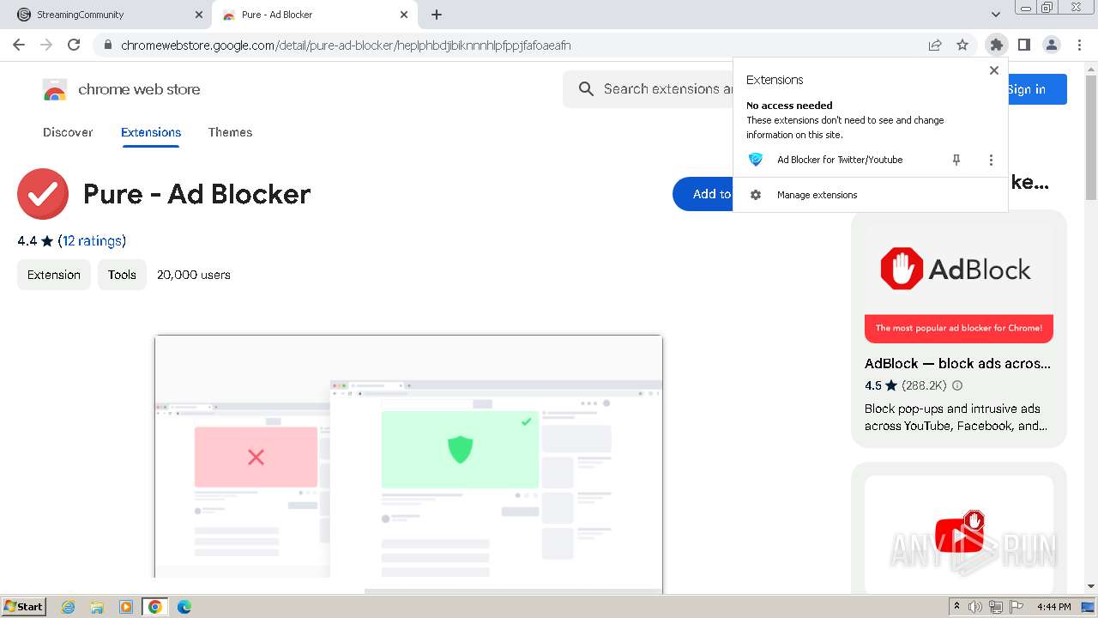Open the Extensions store tab
The image size is (1098, 618).
point(151,132)
